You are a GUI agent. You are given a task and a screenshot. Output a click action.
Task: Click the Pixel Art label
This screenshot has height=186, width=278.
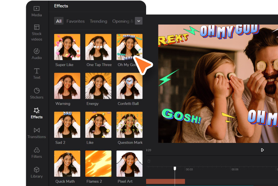(x=125, y=181)
